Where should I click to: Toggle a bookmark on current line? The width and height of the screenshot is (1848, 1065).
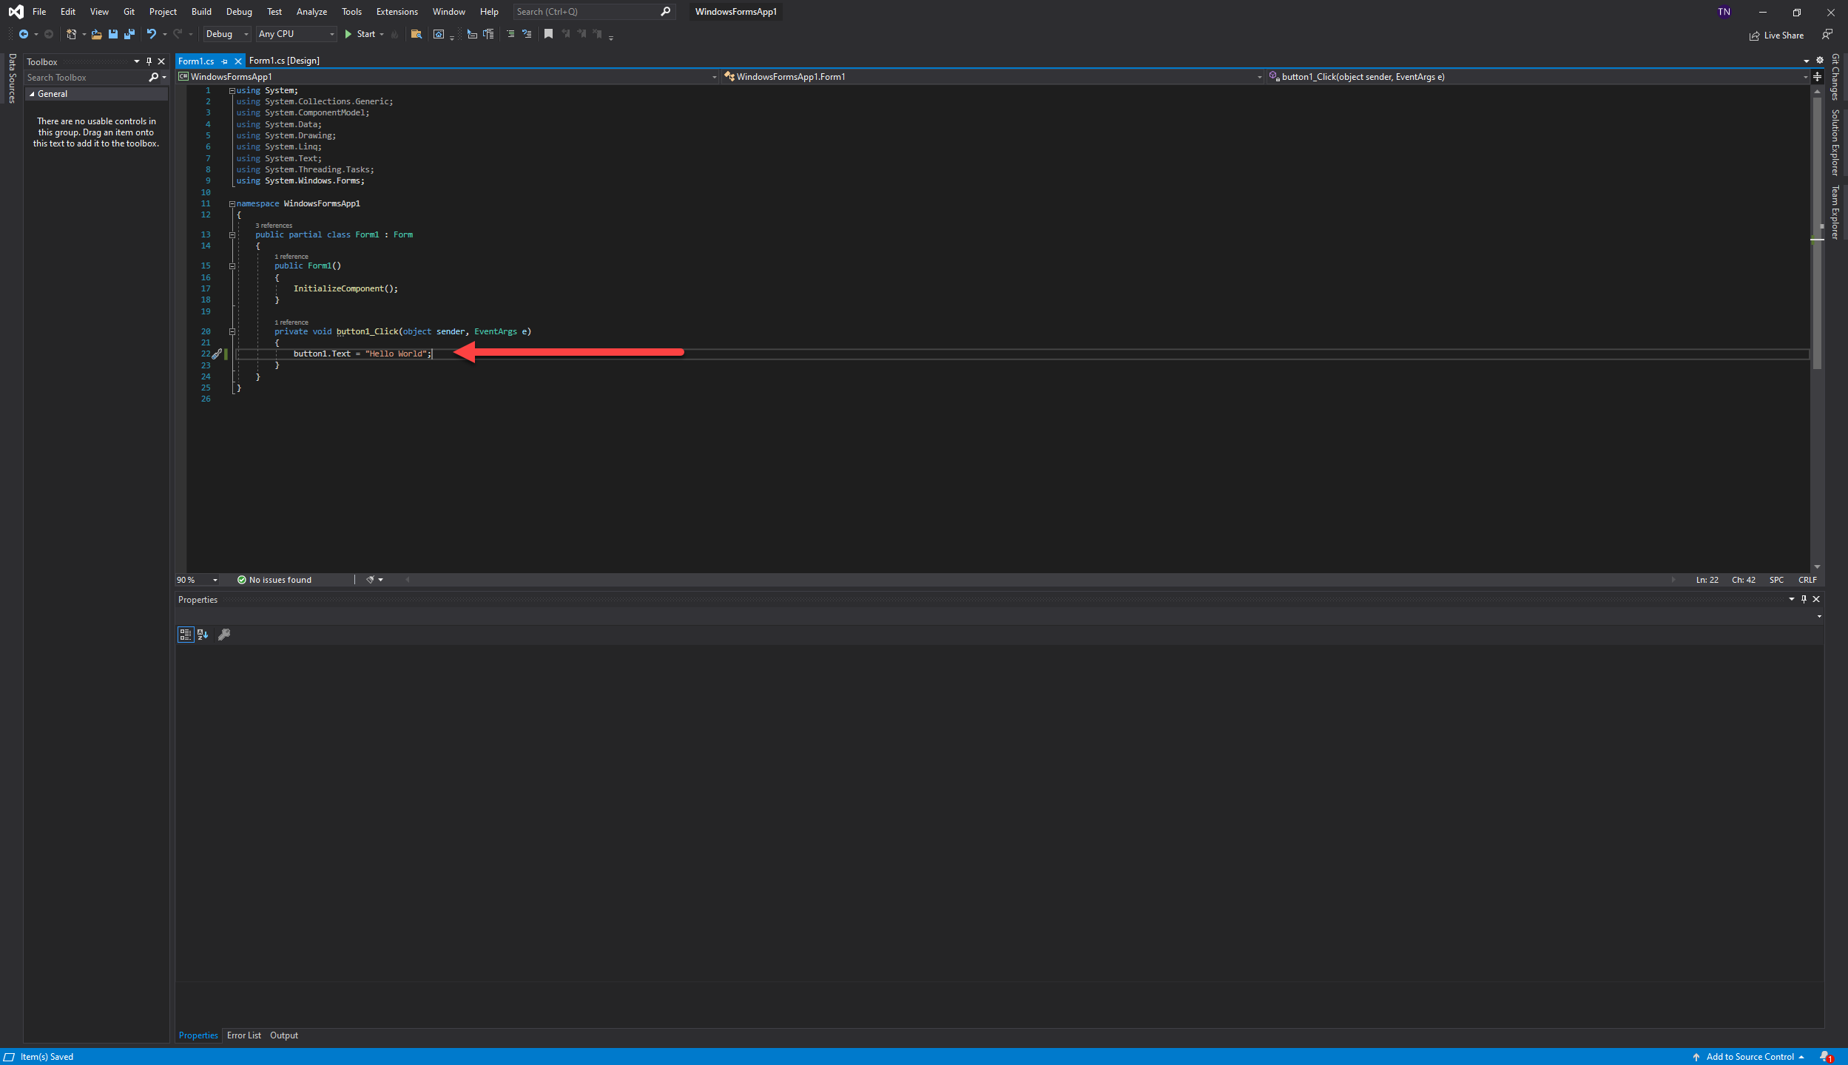click(548, 34)
